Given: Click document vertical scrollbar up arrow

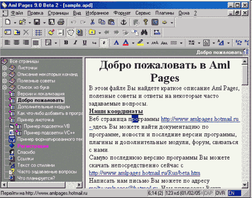Looking at the screenshot, I should [x=245, y=61].
